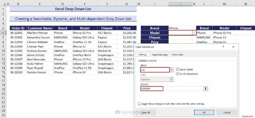Click the Cancel button
This screenshot has height=118, width=255.
click(227, 113)
